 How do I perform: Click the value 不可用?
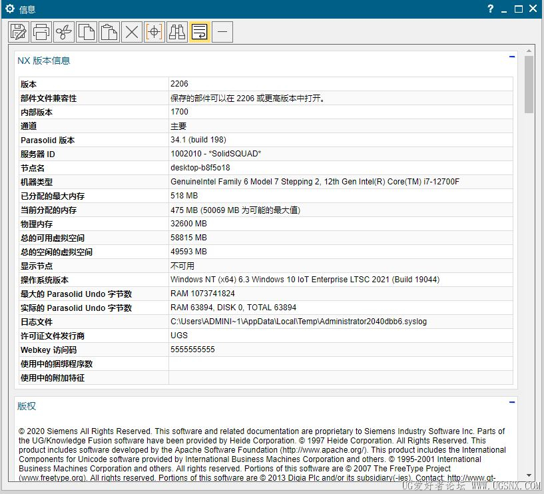pyautogui.click(x=182, y=266)
